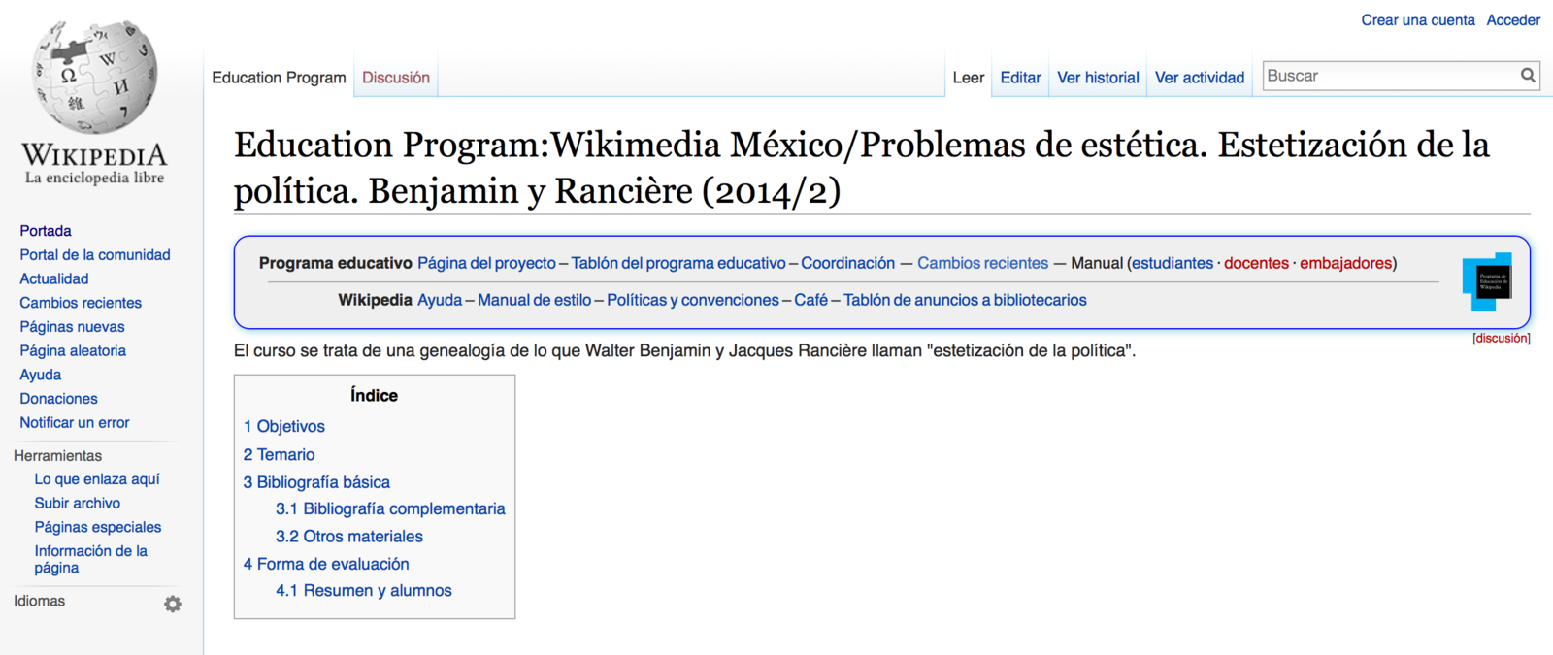Select the Education Program tab
This screenshot has height=655, width=1553.
click(x=279, y=78)
